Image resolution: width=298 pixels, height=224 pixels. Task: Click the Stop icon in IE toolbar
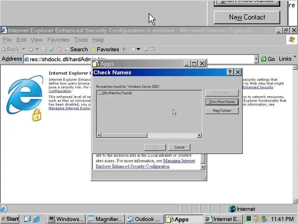[x=44, y=50]
